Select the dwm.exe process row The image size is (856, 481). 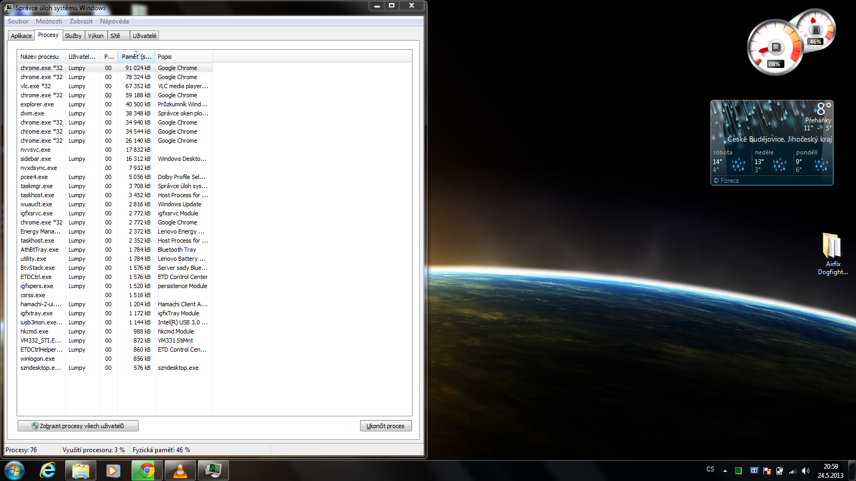click(115, 113)
